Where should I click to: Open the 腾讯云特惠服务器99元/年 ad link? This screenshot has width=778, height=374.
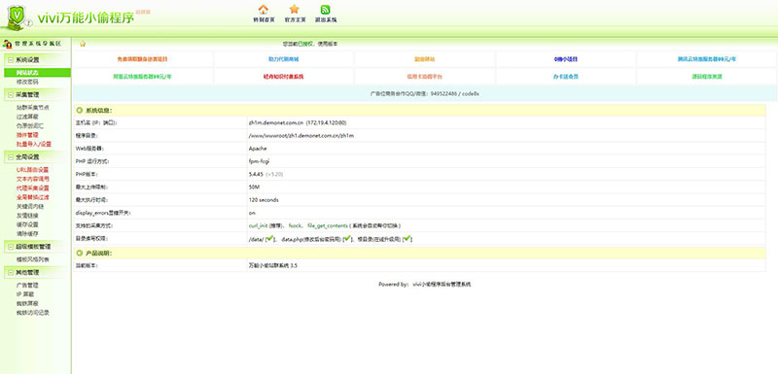click(x=707, y=59)
